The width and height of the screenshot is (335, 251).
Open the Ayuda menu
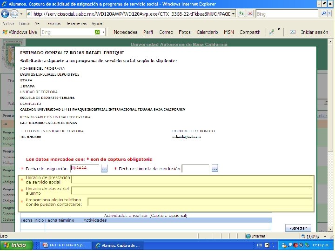tap(97, 24)
